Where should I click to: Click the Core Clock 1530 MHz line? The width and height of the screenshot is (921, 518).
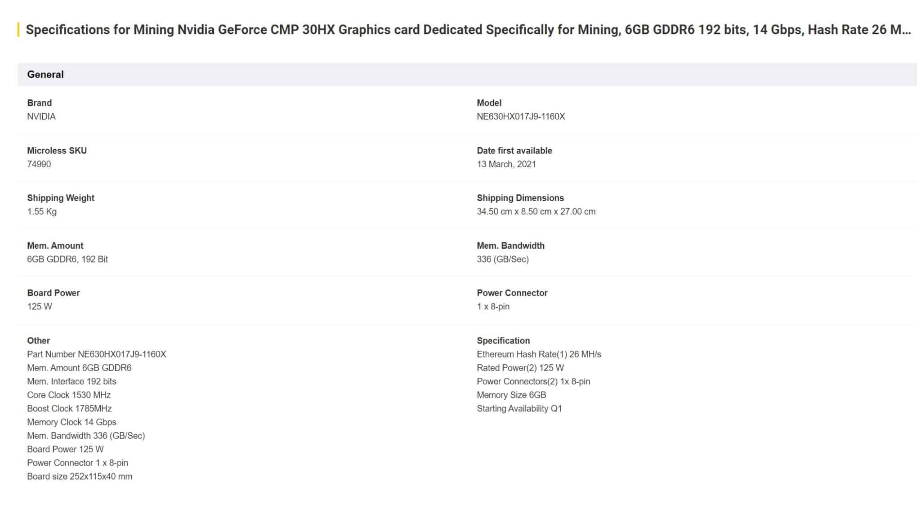pyautogui.click(x=69, y=395)
